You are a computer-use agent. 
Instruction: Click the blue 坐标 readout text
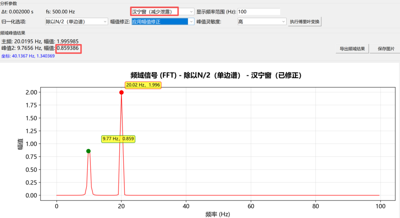point(28,56)
